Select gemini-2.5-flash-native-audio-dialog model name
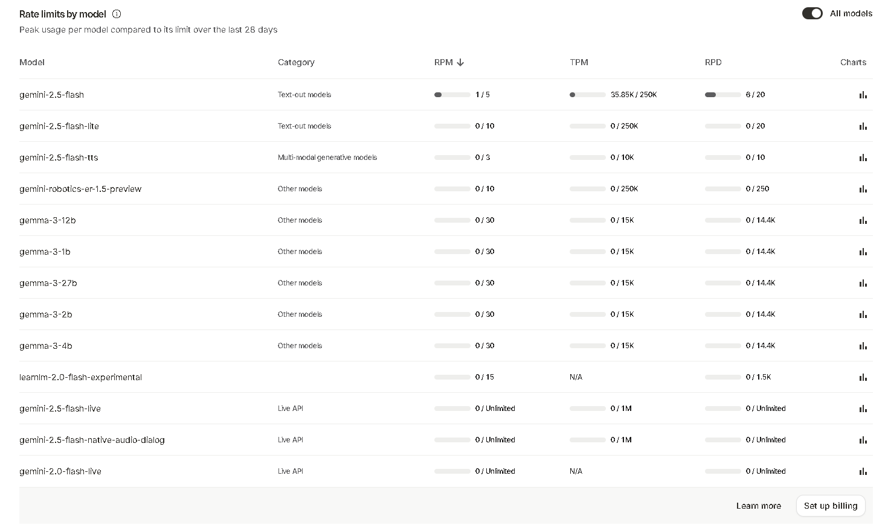Screen dimensions: 888x525 (x=92, y=440)
